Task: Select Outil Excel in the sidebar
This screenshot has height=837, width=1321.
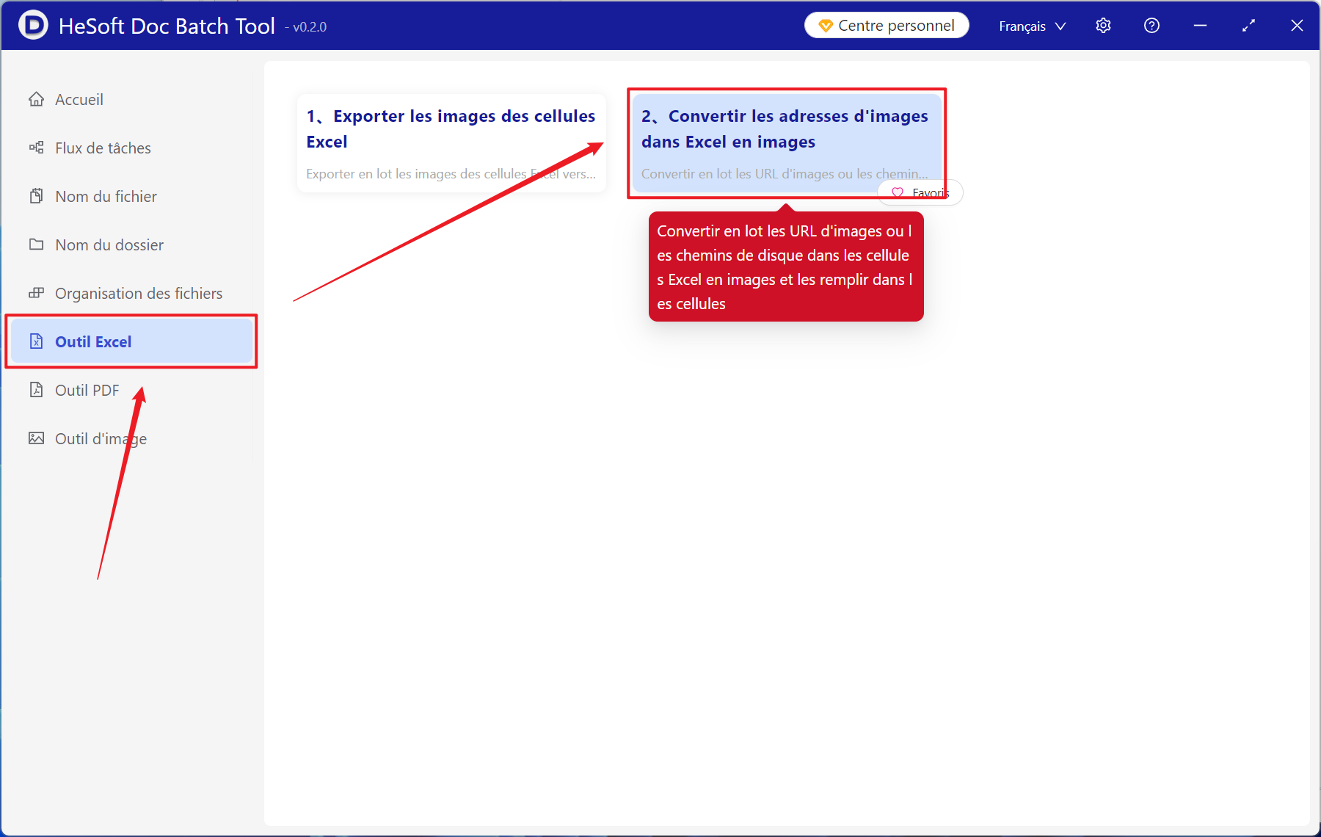Action: pyautogui.click(x=131, y=341)
